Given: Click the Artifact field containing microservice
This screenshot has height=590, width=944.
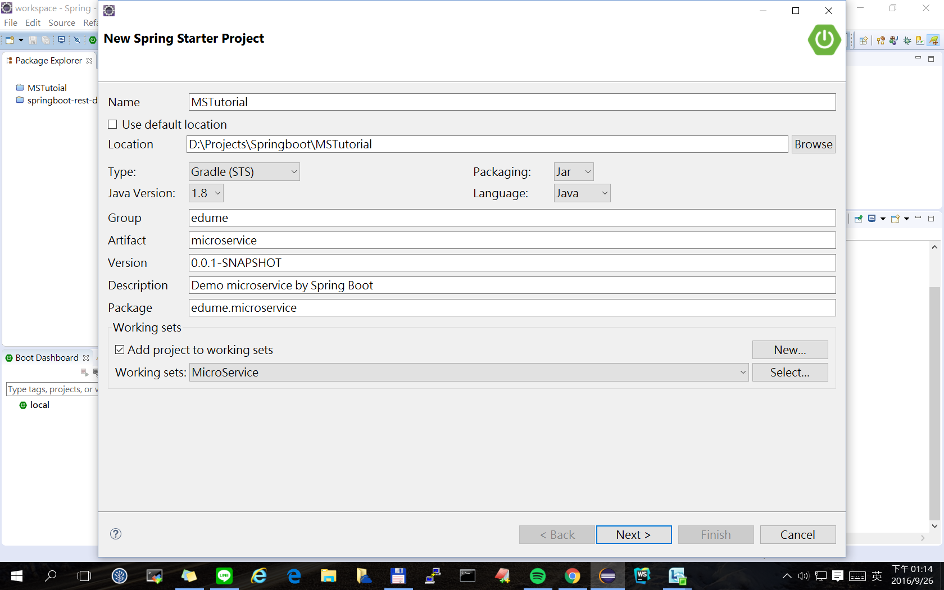Looking at the screenshot, I should [x=512, y=240].
